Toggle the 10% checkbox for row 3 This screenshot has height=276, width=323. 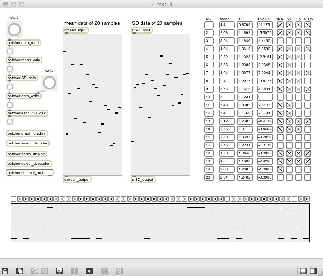[280, 41]
